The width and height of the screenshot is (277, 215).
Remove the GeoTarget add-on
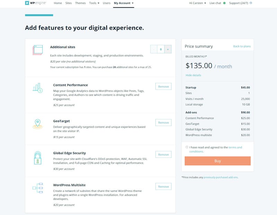(x=163, y=123)
